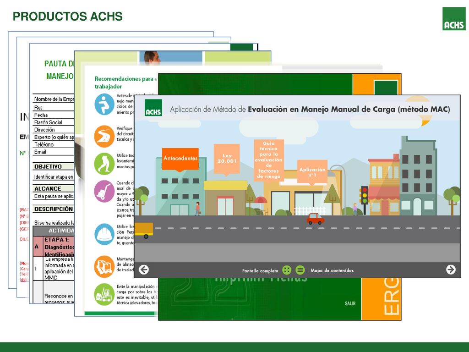Click the Rut row in the form

pos(53,107)
